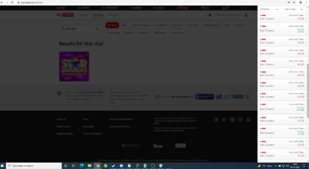This screenshot has width=309, height=169.
Task: Click the game search field
Action: pos(80,29)
